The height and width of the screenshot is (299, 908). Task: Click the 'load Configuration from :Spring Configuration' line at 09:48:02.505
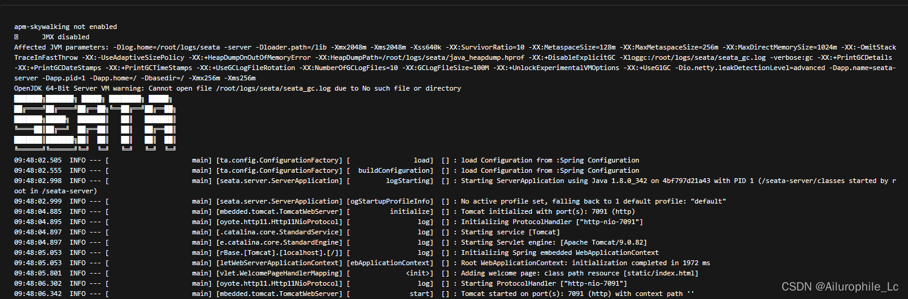550,161
